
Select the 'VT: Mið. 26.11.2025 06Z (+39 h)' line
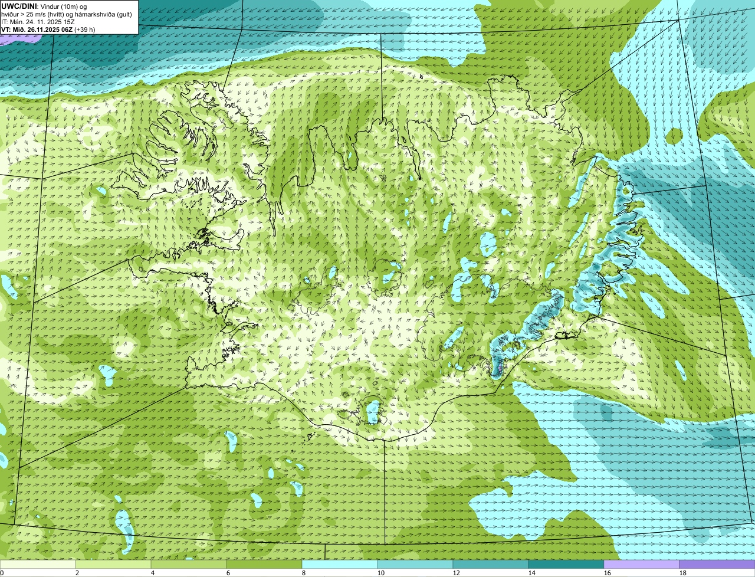[x=48, y=29]
